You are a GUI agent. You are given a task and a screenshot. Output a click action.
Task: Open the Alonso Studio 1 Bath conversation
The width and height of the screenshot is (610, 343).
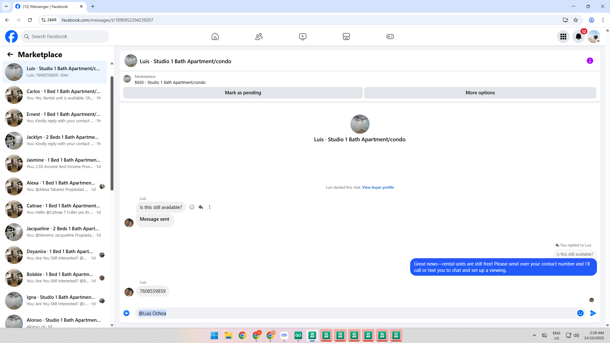(55, 321)
